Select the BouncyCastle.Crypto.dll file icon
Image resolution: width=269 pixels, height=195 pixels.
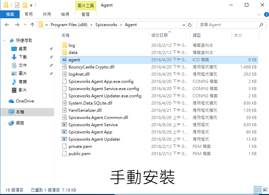(x=64, y=67)
